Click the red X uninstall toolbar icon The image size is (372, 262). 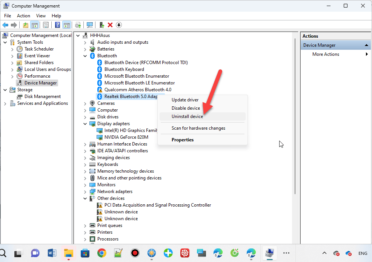(x=110, y=25)
